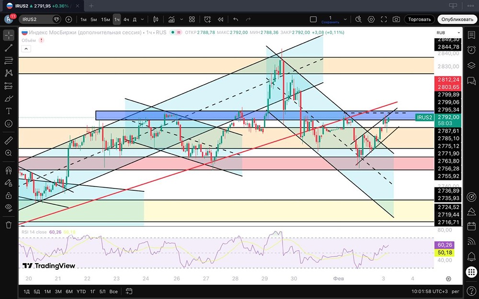479x299 pixels.
Task: Click the Volume indicator warning exclamation icon
Action: pos(41,40)
